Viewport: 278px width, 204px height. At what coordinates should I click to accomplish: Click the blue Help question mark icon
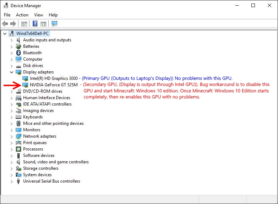point(35,24)
